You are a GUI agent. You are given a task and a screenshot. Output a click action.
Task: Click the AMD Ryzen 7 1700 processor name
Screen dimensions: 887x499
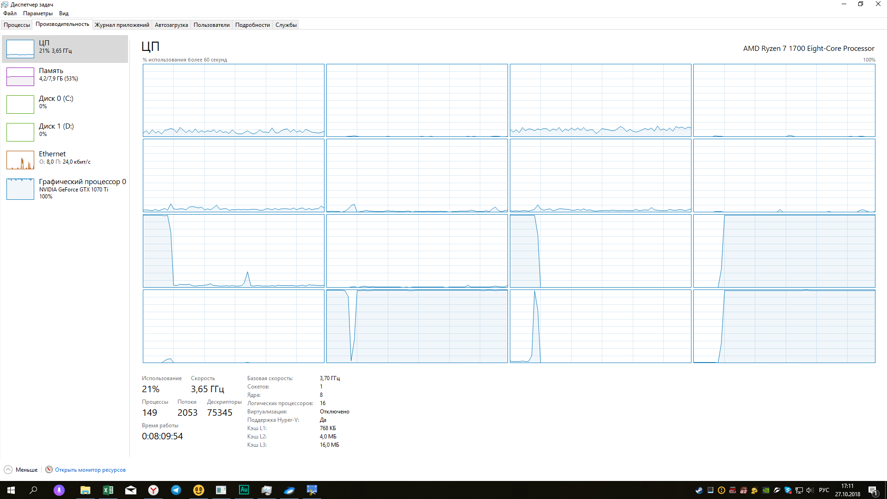[x=808, y=49]
